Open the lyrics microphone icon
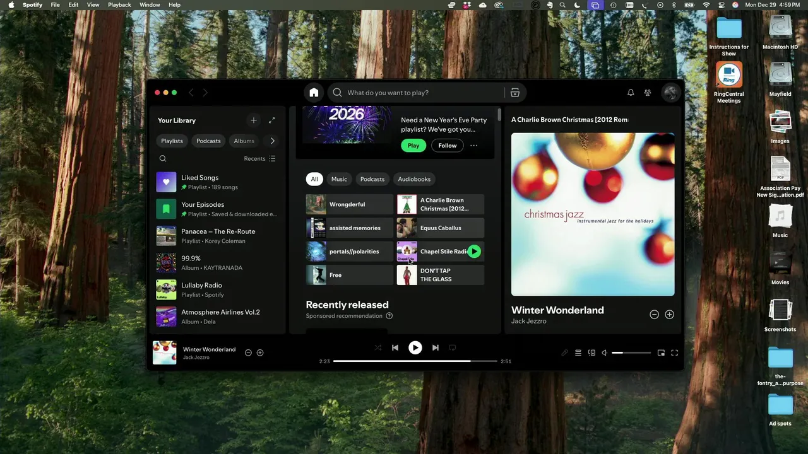The height and width of the screenshot is (454, 808). click(x=564, y=353)
